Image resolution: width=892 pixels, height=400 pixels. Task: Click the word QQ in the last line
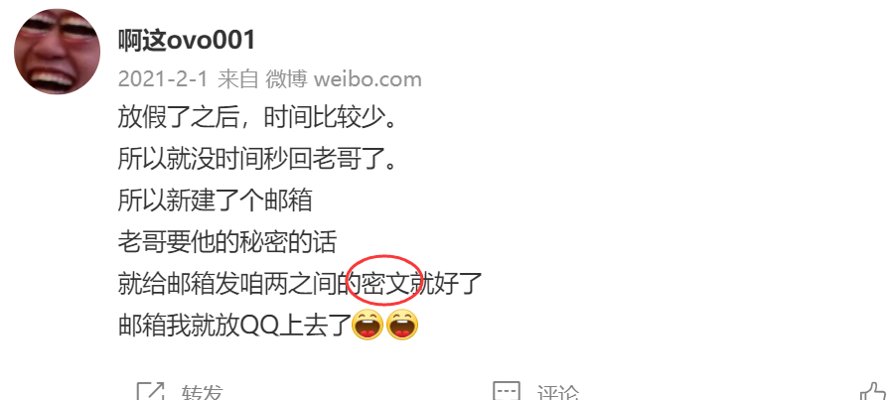pyautogui.click(x=259, y=326)
